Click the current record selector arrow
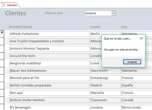Viewport: 152px width, 110px height. [x=2, y=32]
